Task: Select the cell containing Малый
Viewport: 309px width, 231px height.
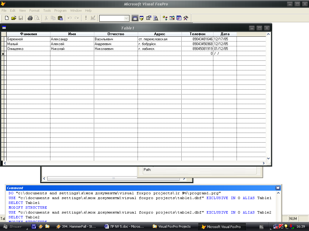Action: [28, 44]
